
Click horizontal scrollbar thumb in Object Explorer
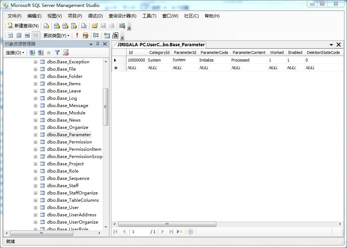pos(42,233)
